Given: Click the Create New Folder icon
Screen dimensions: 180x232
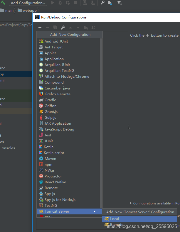Looking at the screenshot, I should pos(86,28).
